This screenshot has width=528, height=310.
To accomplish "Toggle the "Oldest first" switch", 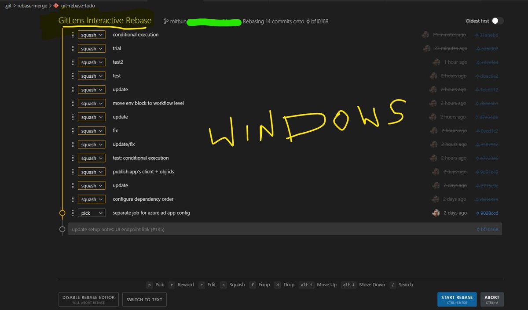I will (x=496, y=21).
